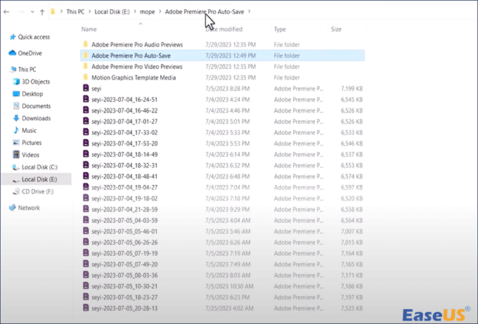The image size is (478, 324).
Task: Select Local Disk (C:) in the sidebar
Action: click(x=39, y=167)
